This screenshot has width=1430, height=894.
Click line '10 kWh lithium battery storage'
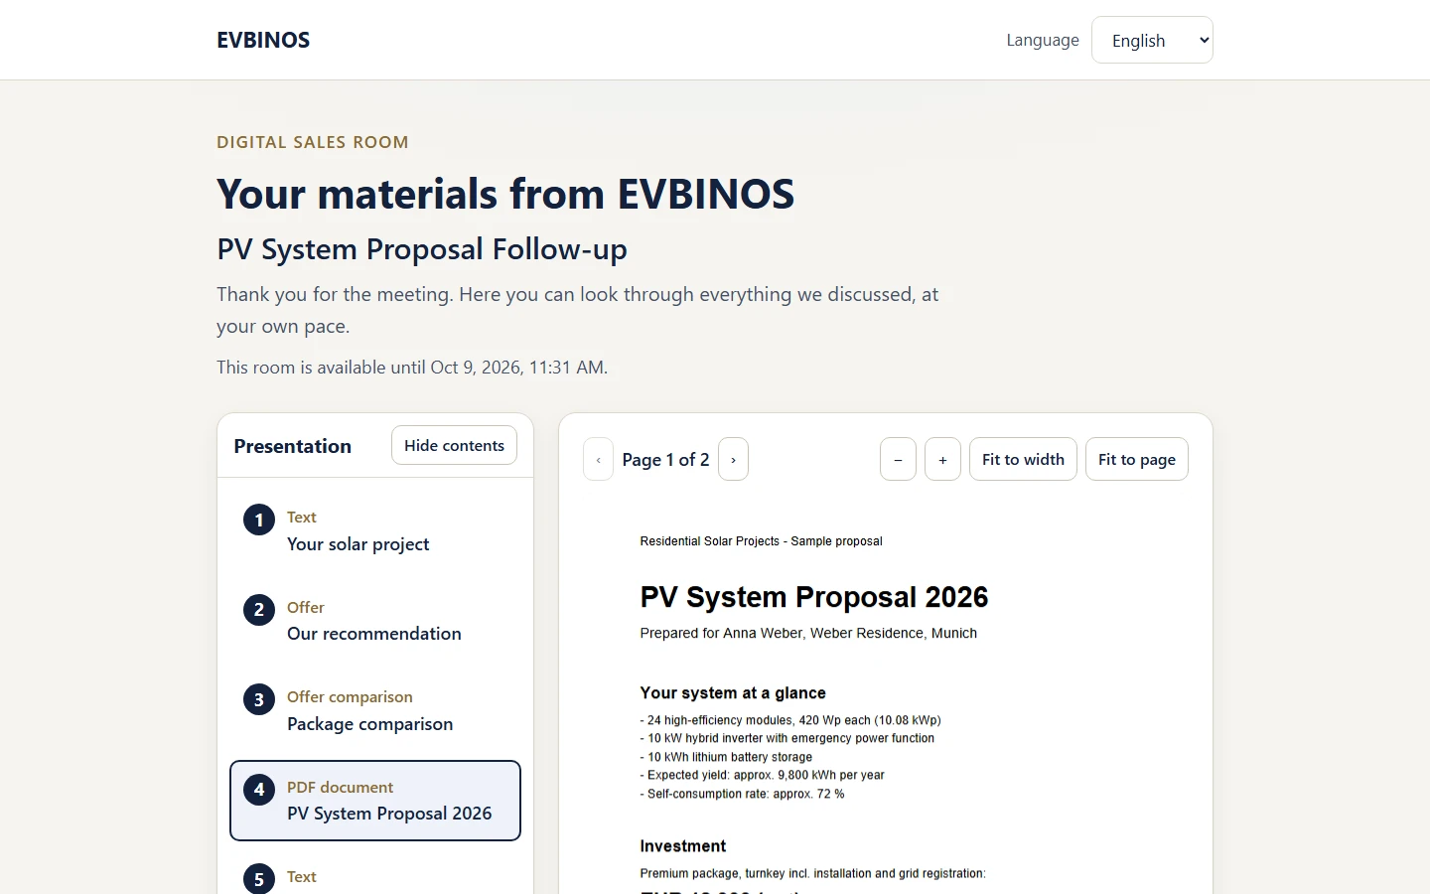click(x=726, y=757)
